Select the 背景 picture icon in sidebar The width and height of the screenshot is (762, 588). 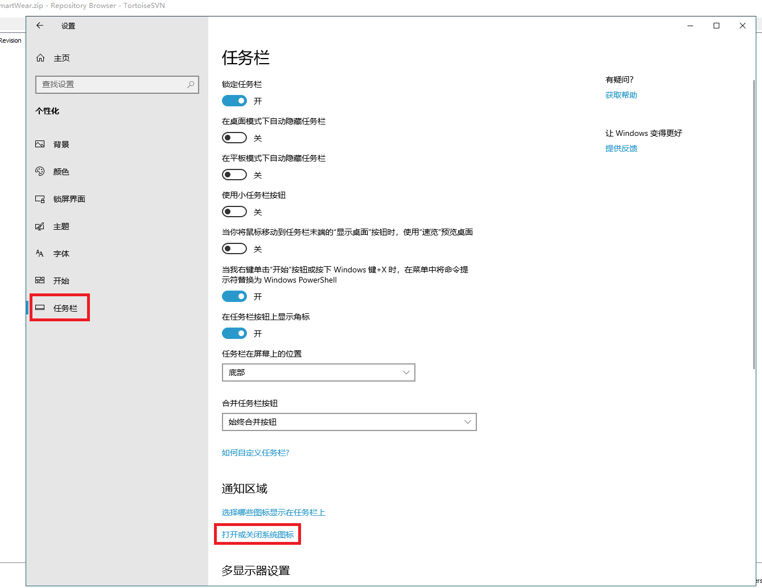(40, 144)
